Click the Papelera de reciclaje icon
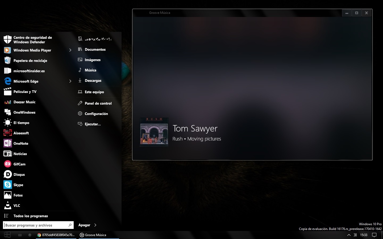 pos(8,61)
